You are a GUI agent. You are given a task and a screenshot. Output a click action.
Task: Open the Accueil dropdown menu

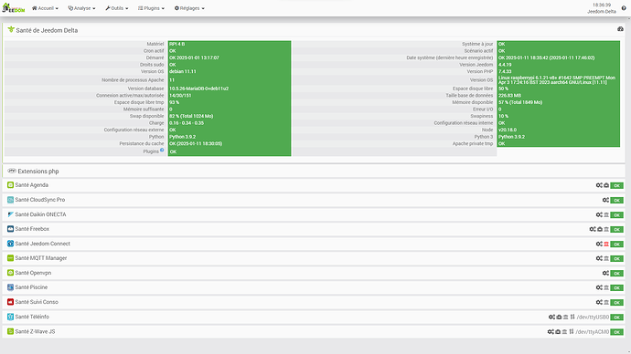[x=45, y=8]
